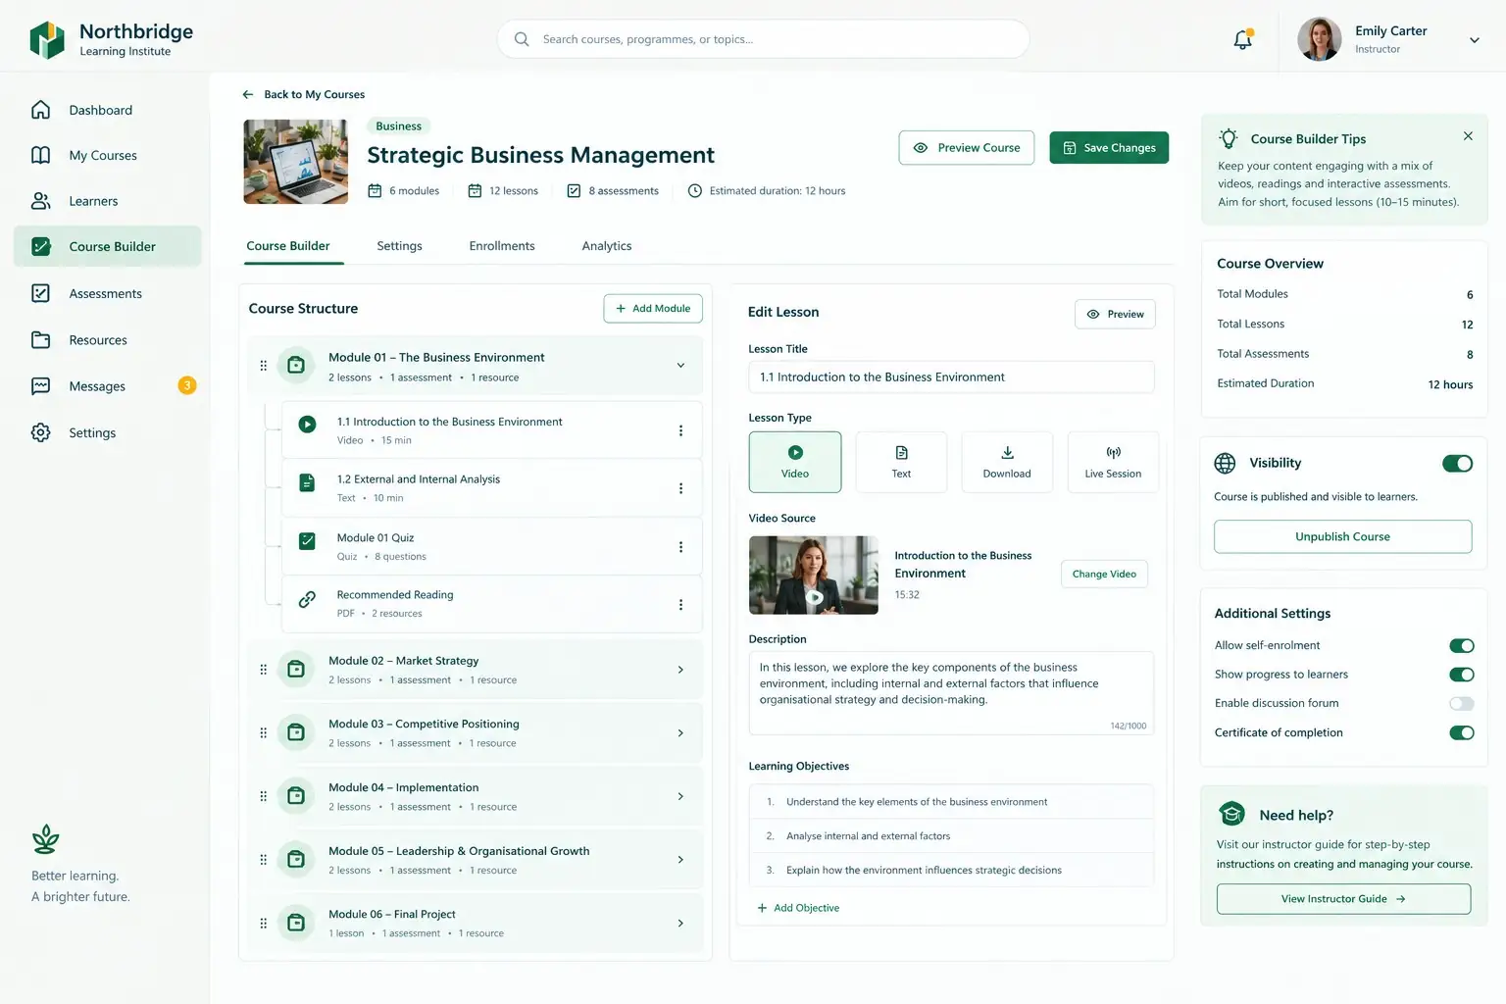Click the Add Objective link
Viewport: 1506px width, 1004px height.
tap(798, 908)
